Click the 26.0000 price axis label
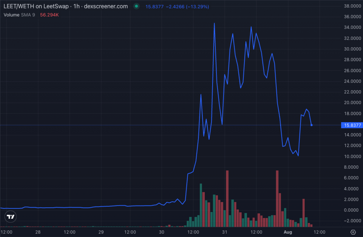Image resolution: width=363 pixels, height=237 pixels. pyautogui.click(x=352, y=70)
